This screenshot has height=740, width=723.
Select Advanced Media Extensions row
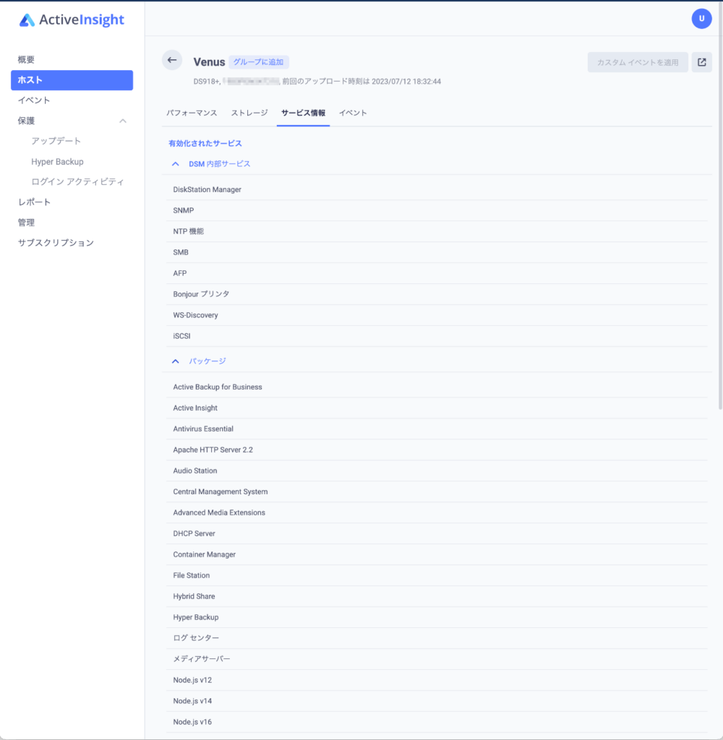(x=437, y=512)
